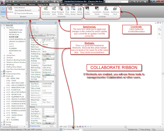This screenshot has width=164, height=131.
Task: Collapse the Graphics properties section
Action: point(53,38)
